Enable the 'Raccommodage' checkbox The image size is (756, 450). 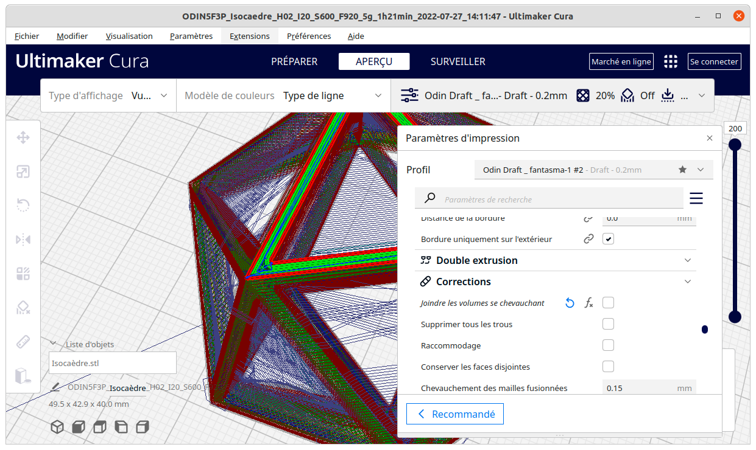click(608, 345)
